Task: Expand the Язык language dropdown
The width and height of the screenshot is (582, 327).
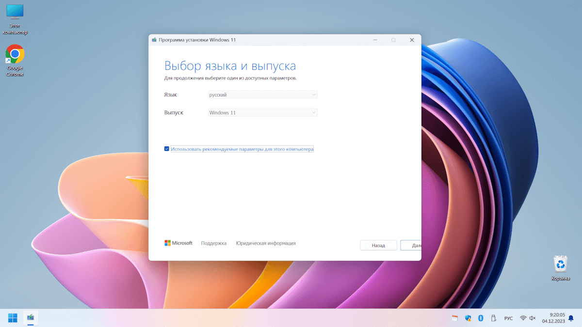Action: tap(263, 95)
